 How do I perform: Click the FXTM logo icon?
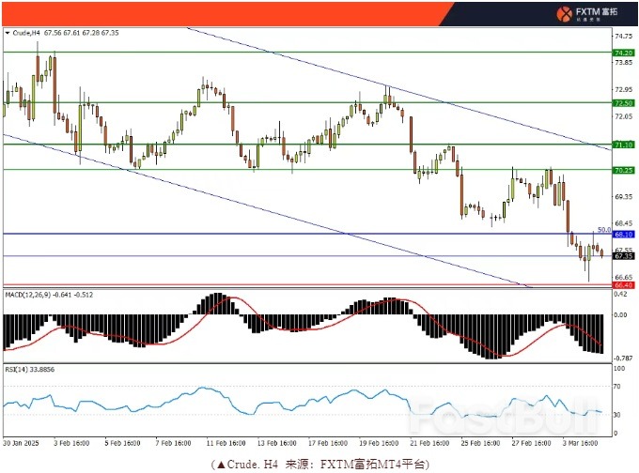click(x=565, y=13)
